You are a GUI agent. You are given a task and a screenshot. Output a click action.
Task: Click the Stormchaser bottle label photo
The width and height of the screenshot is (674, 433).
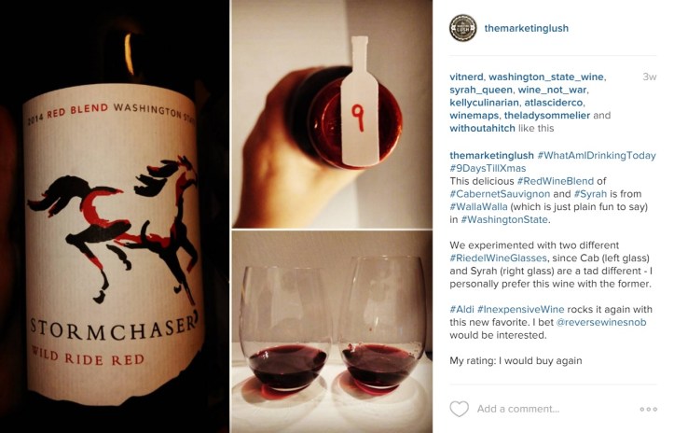pos(115,216)
